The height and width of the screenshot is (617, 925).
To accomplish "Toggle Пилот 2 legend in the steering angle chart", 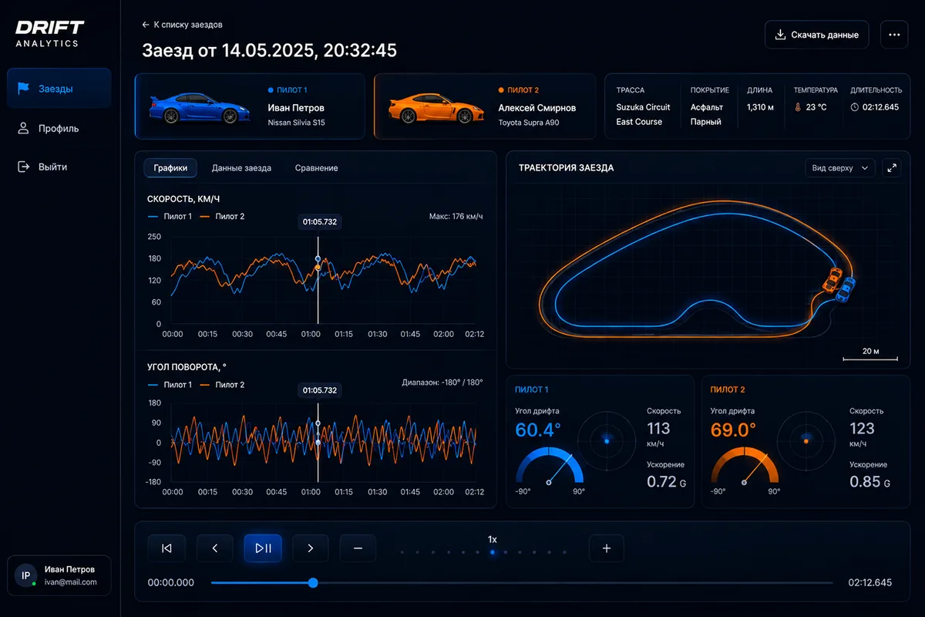I will pos(222,385).
